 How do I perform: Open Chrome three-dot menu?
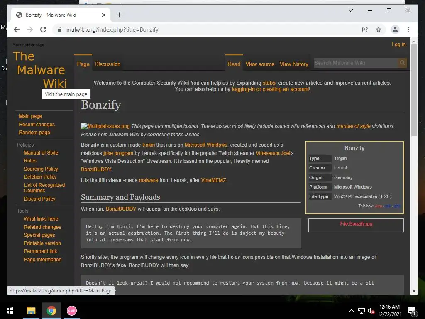point(408,29)
